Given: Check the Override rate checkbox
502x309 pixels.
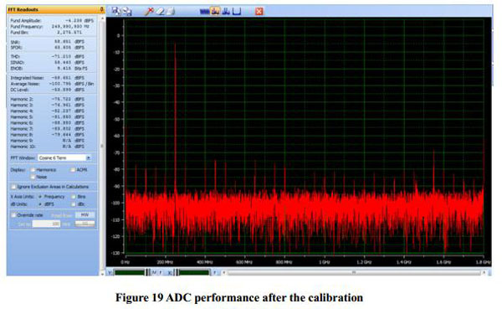Looking at the screenshot, I should coord(13,215).
